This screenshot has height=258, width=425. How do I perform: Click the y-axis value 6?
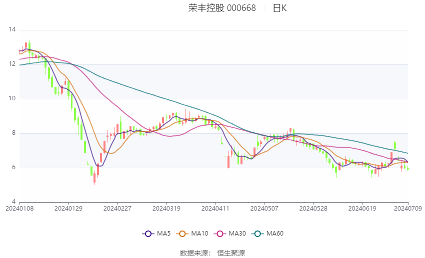tap(13, 167)
